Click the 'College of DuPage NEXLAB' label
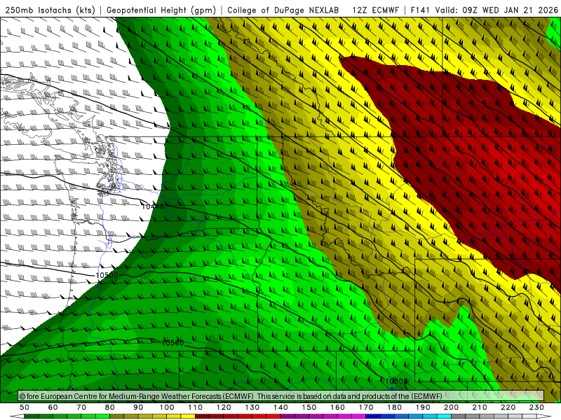 283,10
